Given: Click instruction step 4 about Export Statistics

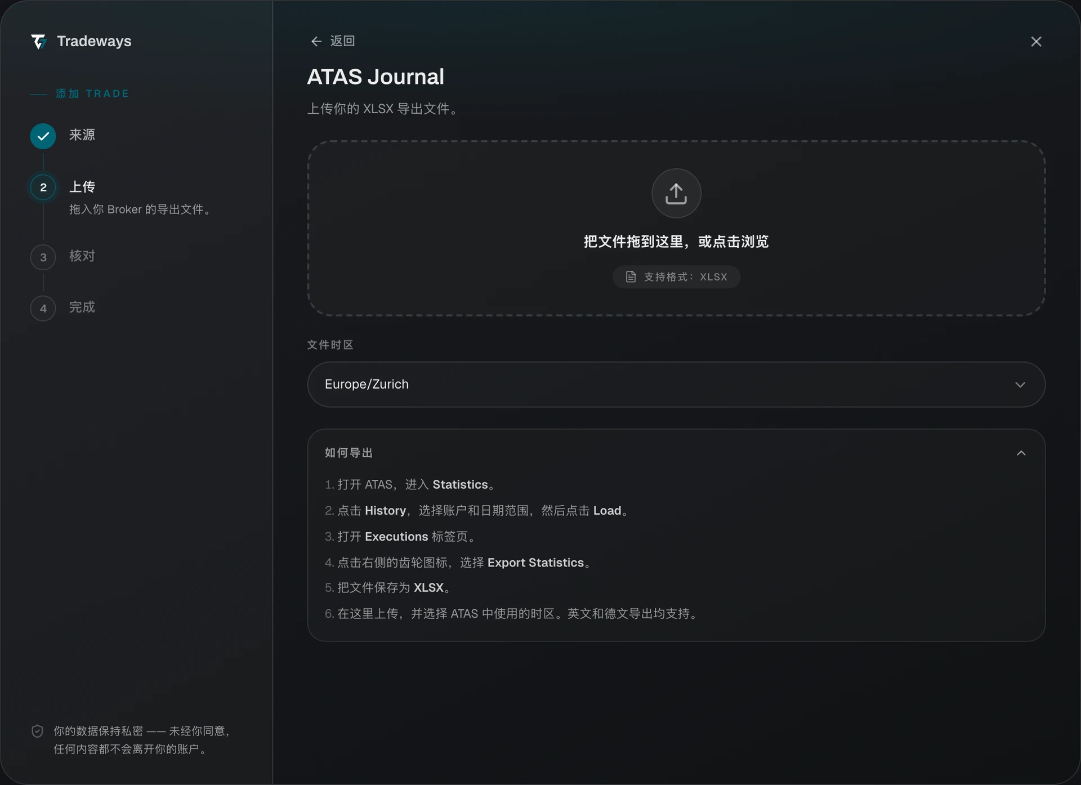Looking at the screenshot, I should click(x=458, y=562).
